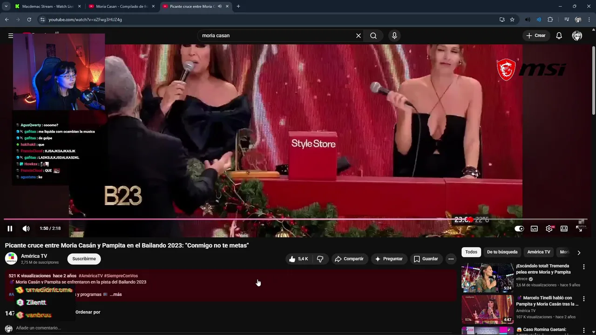Open the player settings gear
Image resolution: width=596 pixels, height=335 pixels.
point(549,228)
